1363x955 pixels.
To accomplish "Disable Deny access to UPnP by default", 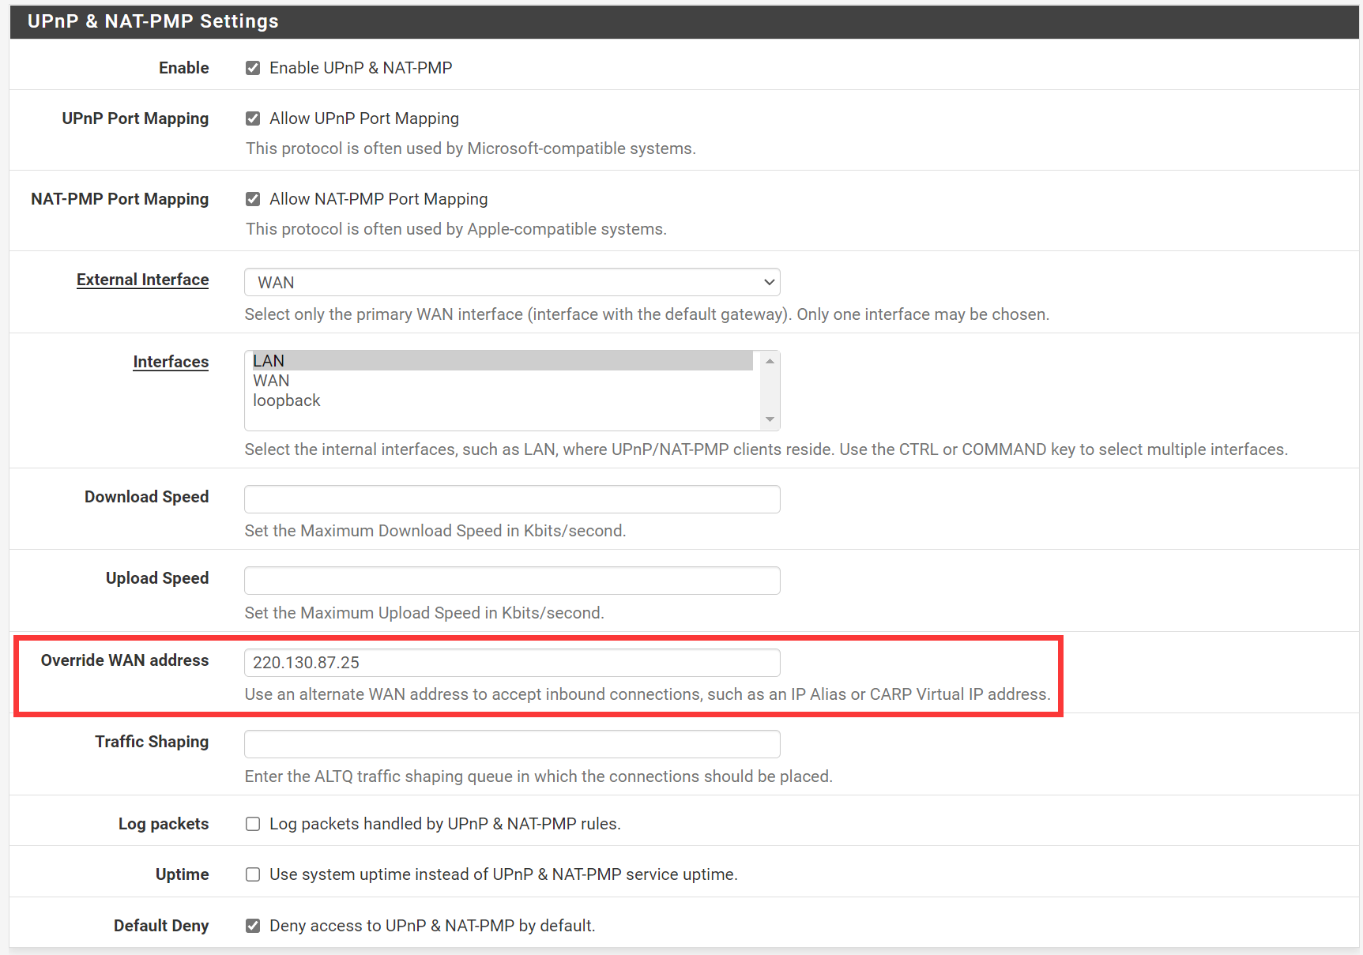I will pos(253,926).
